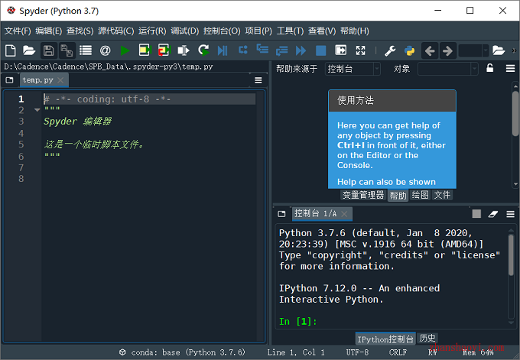The image size is (520, 360).
Task: Switch to 文件 files tab
Action: coord(442,195)
